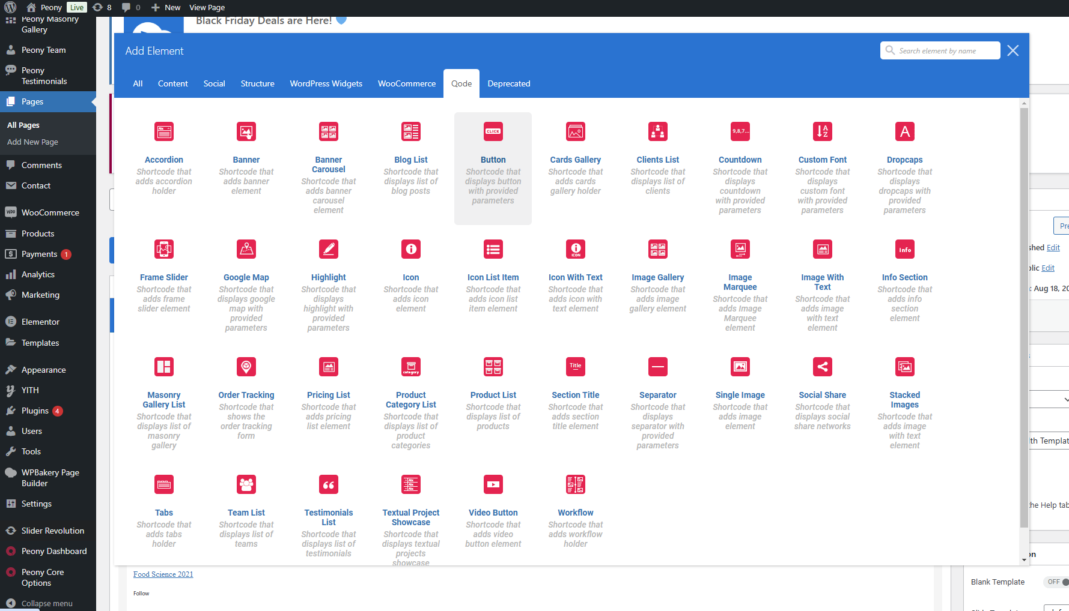Close the Add Element dialog
The height and width of the screenshot is (611, 1069).
pyautogui.click(x=1013, y=50)
